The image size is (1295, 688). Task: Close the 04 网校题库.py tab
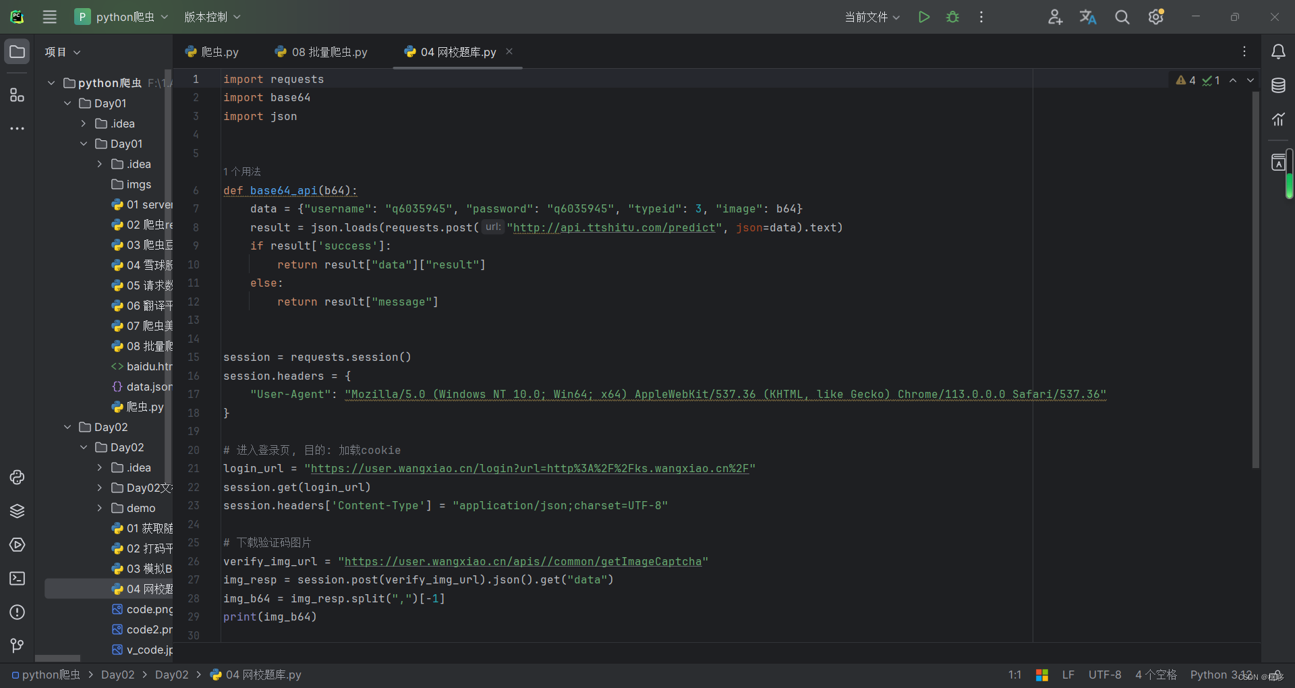tap(509, 51)
